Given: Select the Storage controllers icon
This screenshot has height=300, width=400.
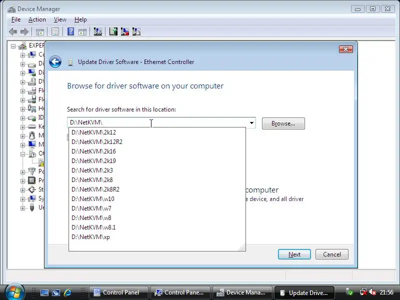Looking at the screenshot, I should (x=32, y=189).
